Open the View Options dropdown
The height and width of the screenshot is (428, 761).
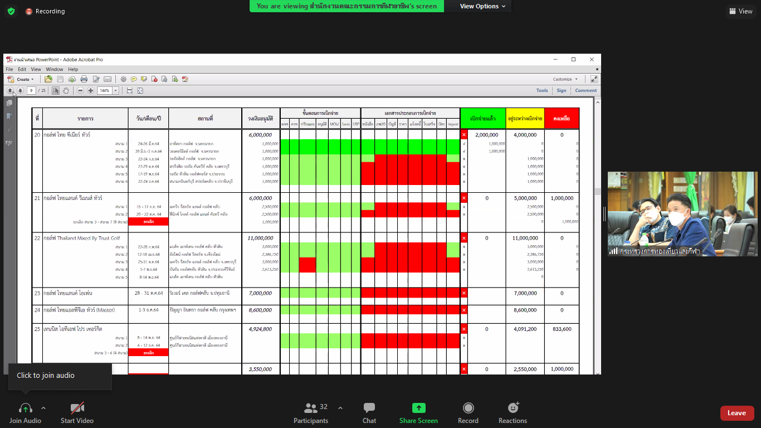482,6
